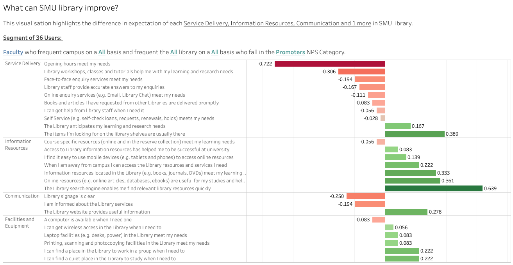Click the 0.139 mobile devices bar
Viewport: 513px width, 265px height.
tap(395, 157)
